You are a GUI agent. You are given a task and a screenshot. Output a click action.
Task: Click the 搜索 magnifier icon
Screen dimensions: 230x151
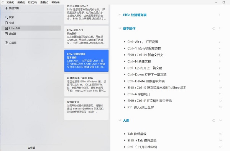point(6,17)
